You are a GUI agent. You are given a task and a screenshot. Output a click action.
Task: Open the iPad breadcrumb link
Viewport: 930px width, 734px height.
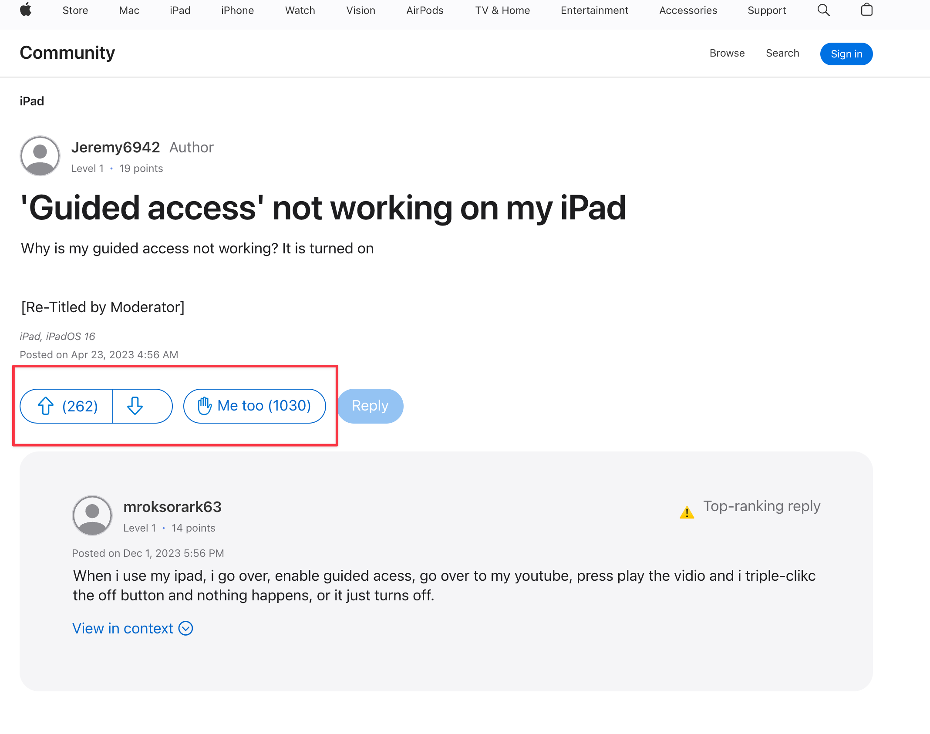(32, 101)
